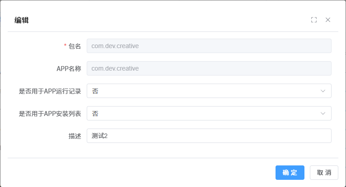Click the 编辑 dialog title

pyautogui.click(x=22, y=20)
